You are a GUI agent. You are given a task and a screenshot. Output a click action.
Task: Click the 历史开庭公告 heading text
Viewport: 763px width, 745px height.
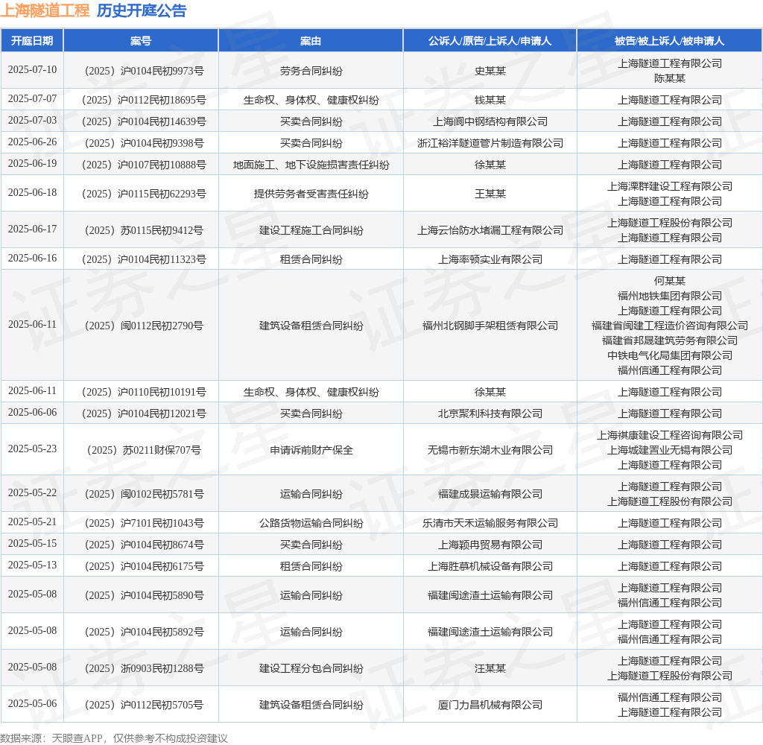142,10
